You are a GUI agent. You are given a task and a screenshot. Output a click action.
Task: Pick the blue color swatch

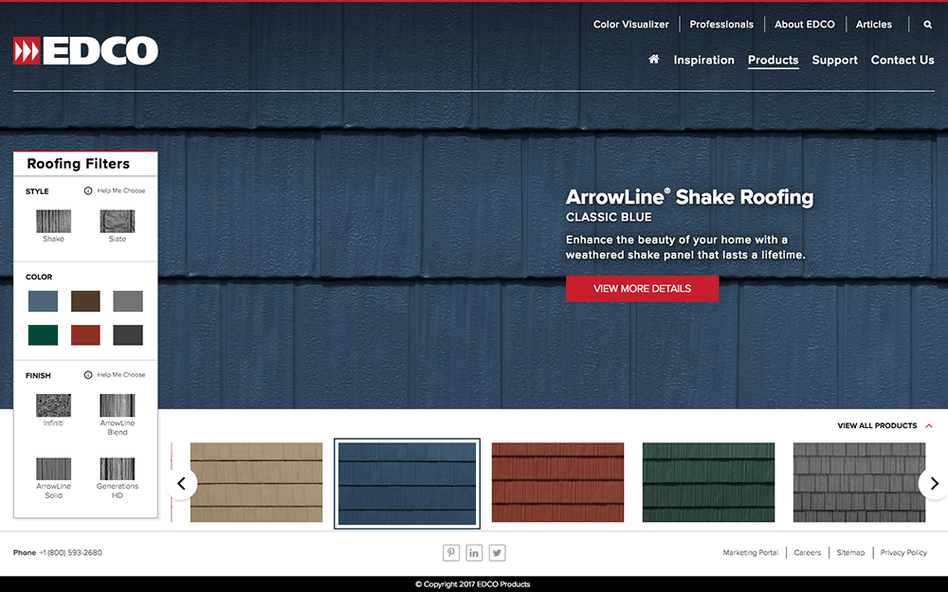pyautogui.click(x=43, y=301)
